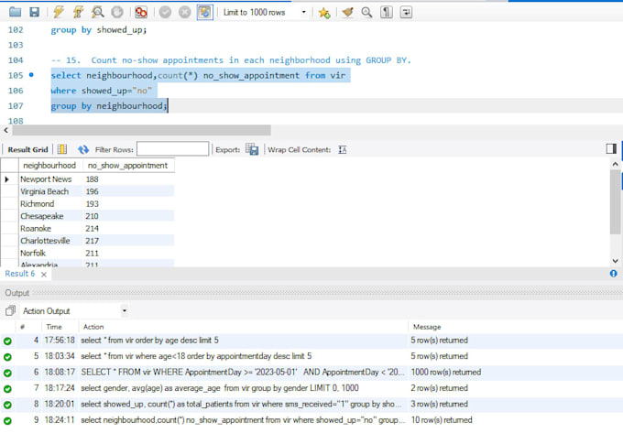Save the script with the floppy disk icon
This screenshot has width=623, height=433.
(x=35, y=12)
